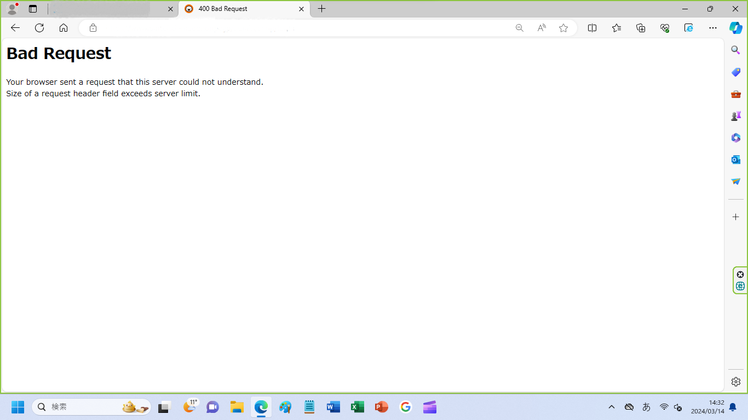Viewport: 748px width, 420px height.
Task: Open the Tools briefcase in the sidebar
Action: (x=736, y=94)
